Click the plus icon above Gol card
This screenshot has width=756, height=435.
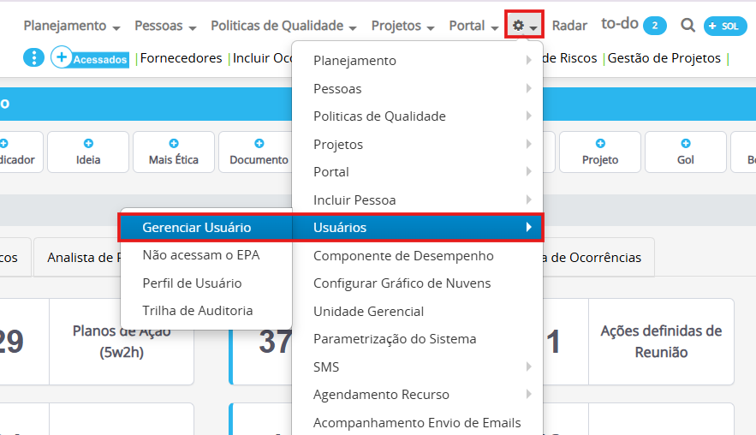coord(686,143)
